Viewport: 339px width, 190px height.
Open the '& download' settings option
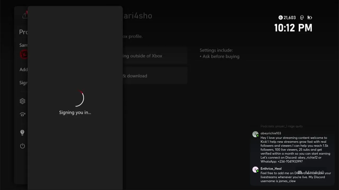click(155, 76)
